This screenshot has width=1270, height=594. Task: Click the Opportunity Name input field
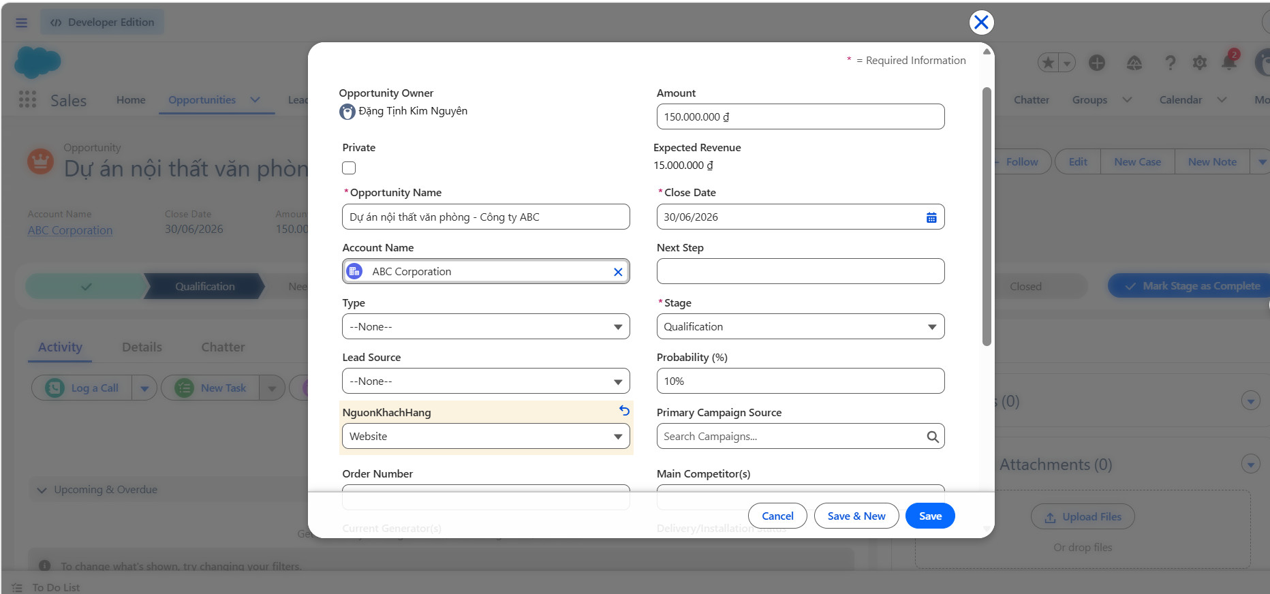click(x=486, y=217)
